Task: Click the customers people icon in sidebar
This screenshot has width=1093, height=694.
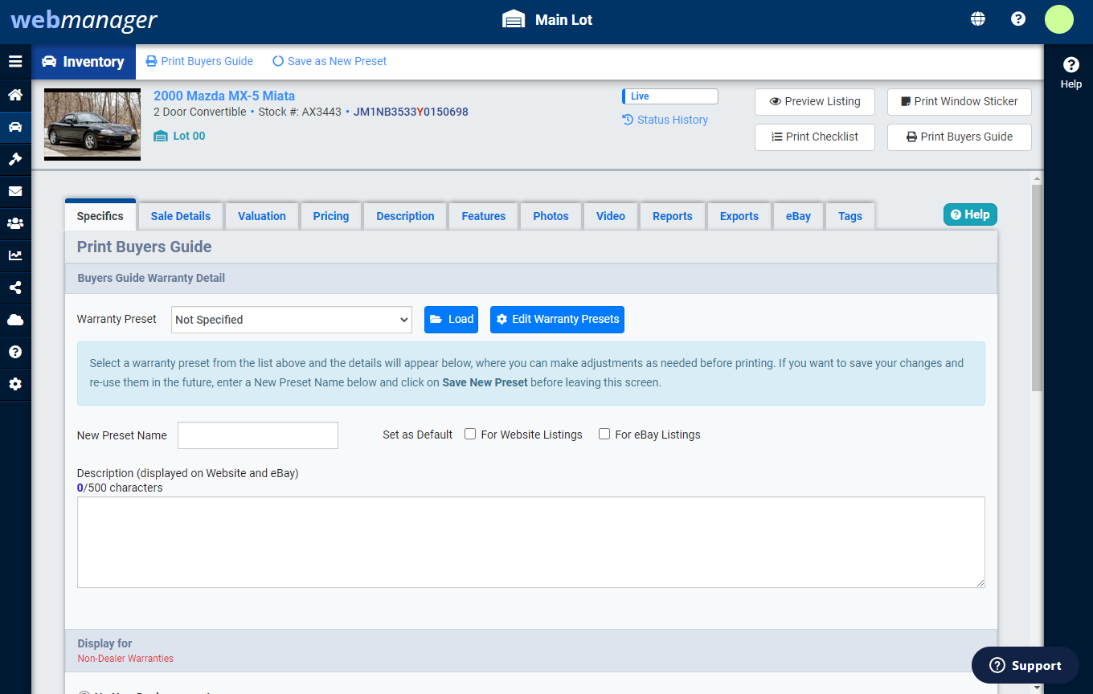Action: pos(15,223)
